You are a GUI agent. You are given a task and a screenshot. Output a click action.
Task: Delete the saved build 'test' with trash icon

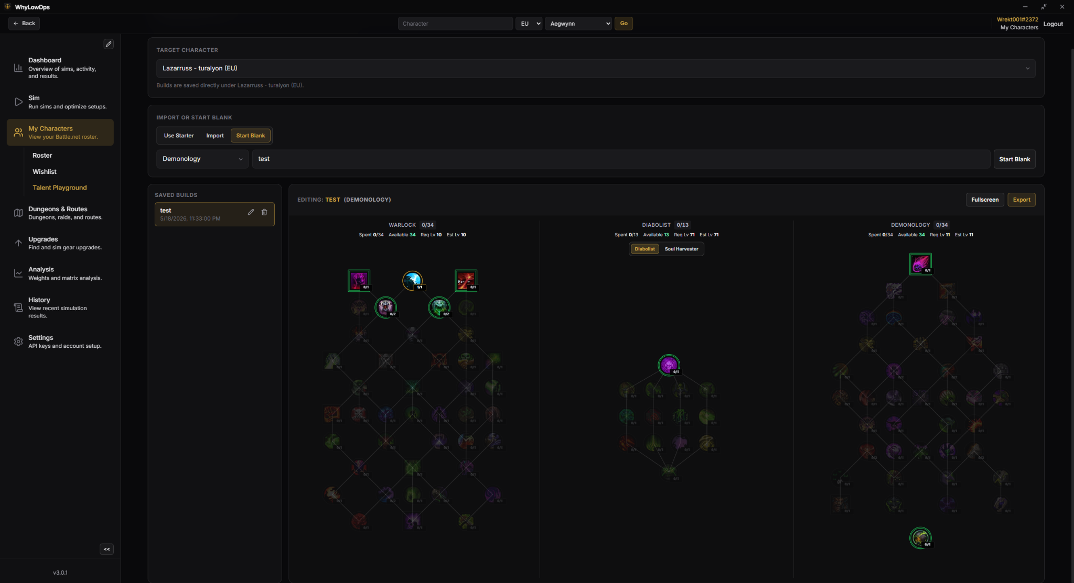click(x=264, y=212)
